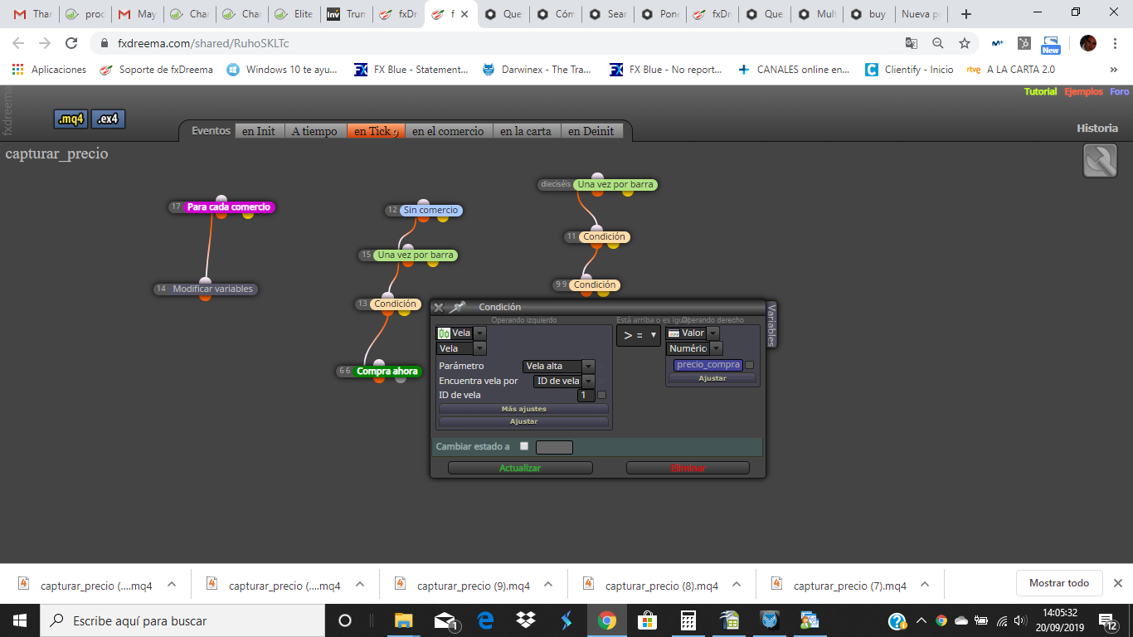Click the gray Cambiar estado a field
Screen dimensions: 1133x637
[554, 447]
